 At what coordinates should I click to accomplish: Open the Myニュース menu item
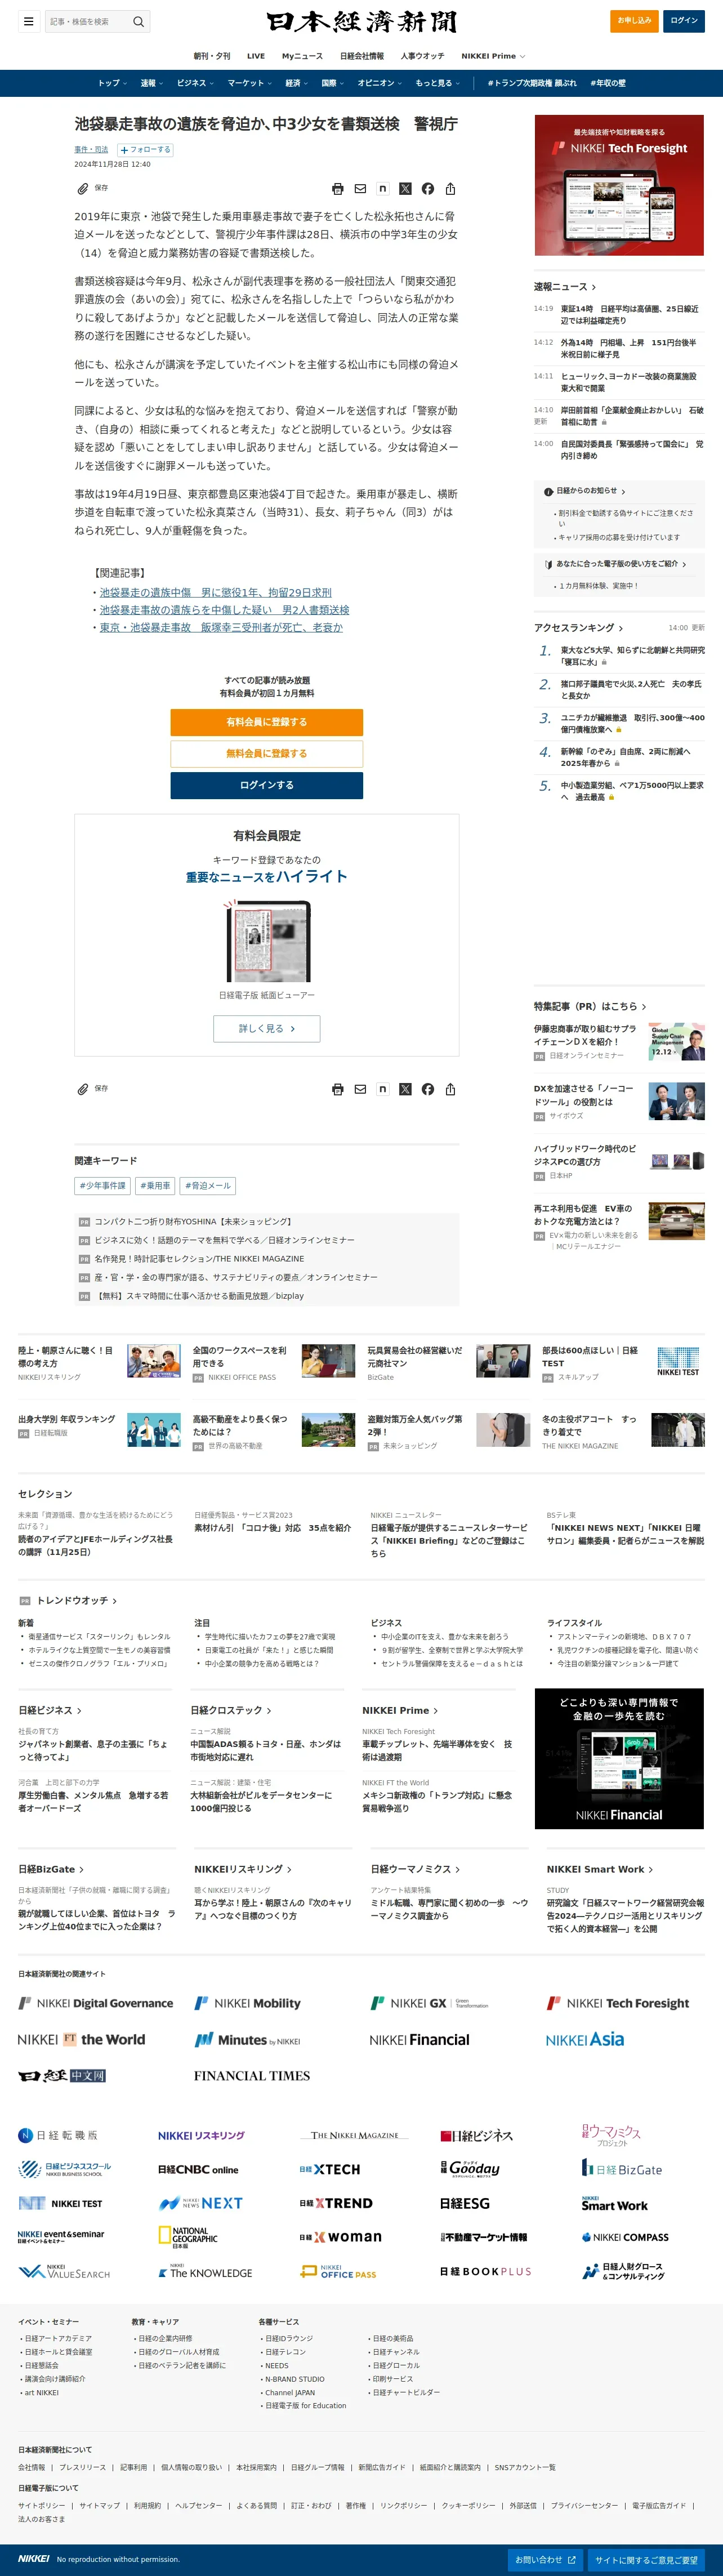coord(302,56)
